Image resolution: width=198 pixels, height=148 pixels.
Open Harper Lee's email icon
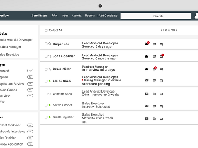(x=146, y=44)
